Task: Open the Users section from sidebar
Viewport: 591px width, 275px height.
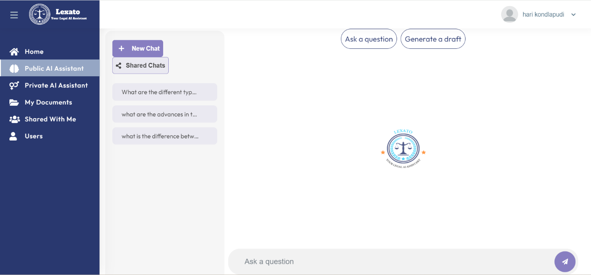Action: point(33,136)
